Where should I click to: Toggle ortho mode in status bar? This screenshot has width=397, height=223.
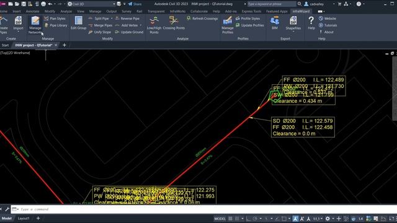coord(248,219)
